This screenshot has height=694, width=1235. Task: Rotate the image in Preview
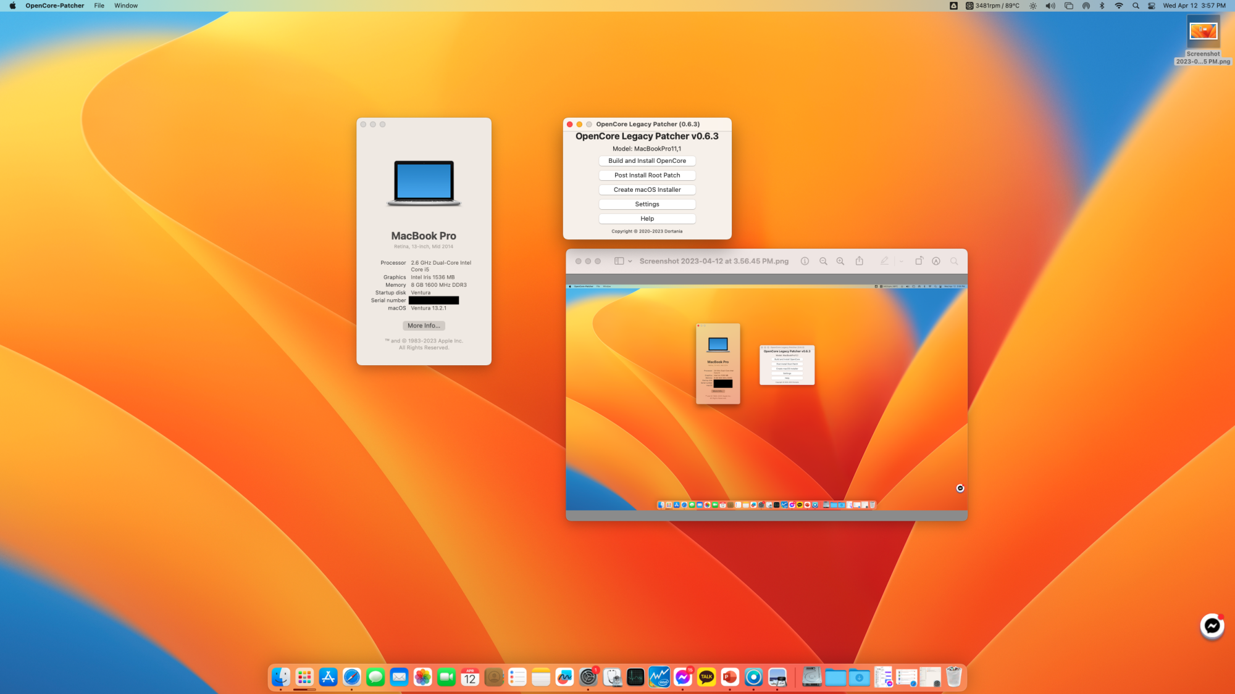pos(919,261)
